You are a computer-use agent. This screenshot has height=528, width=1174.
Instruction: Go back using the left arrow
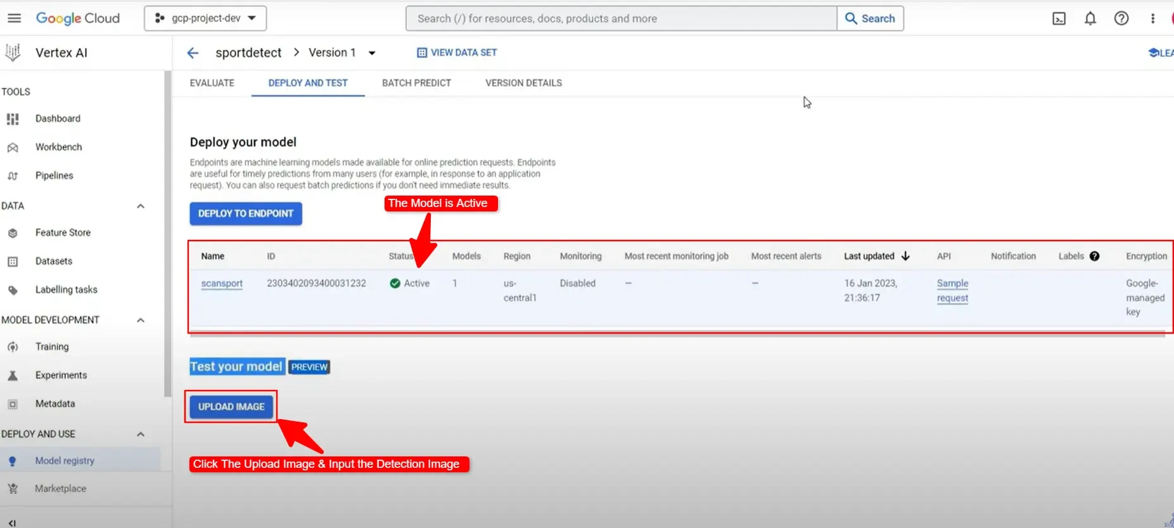pos(193,53)
